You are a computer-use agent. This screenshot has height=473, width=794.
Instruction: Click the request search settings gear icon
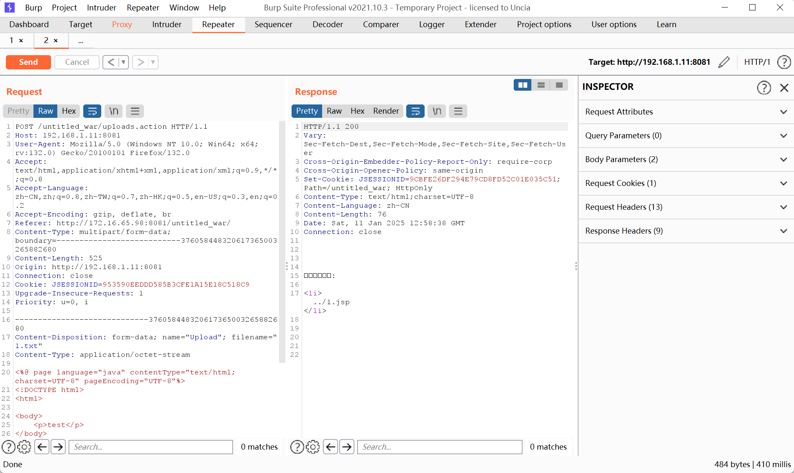[x=24, y=447]
